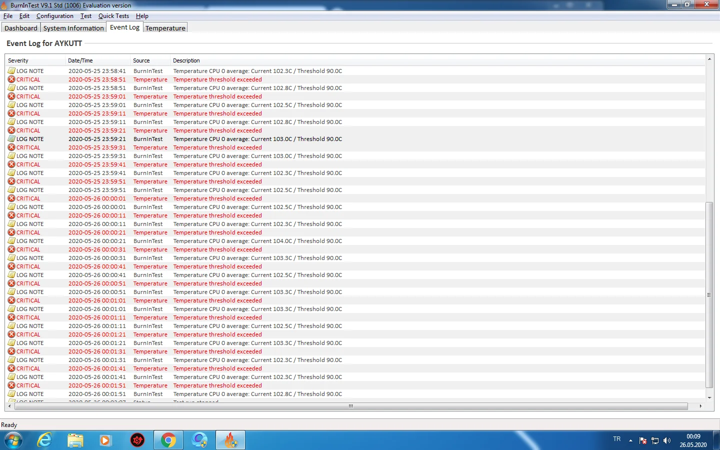Switch to the Temperature tab
Screen dimensions: 720x450
click(x=165, y=28)
